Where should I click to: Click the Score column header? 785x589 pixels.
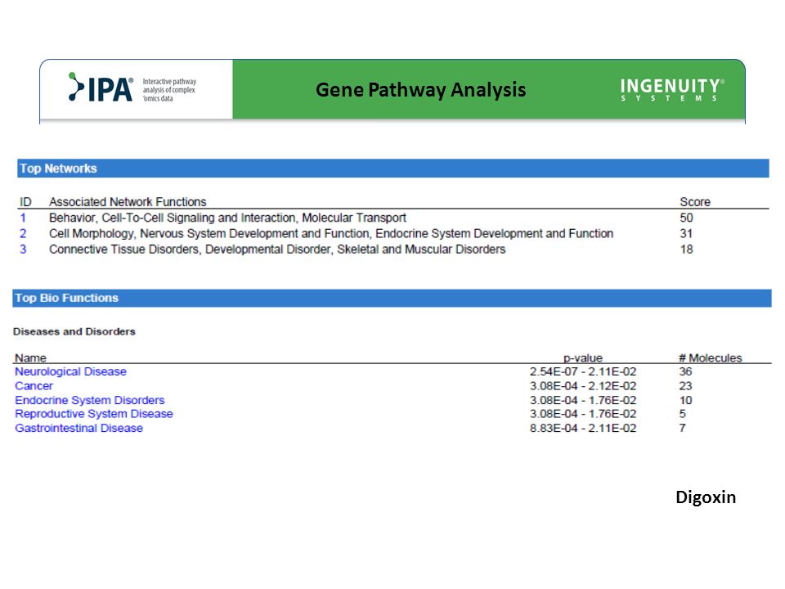(695, 202)
